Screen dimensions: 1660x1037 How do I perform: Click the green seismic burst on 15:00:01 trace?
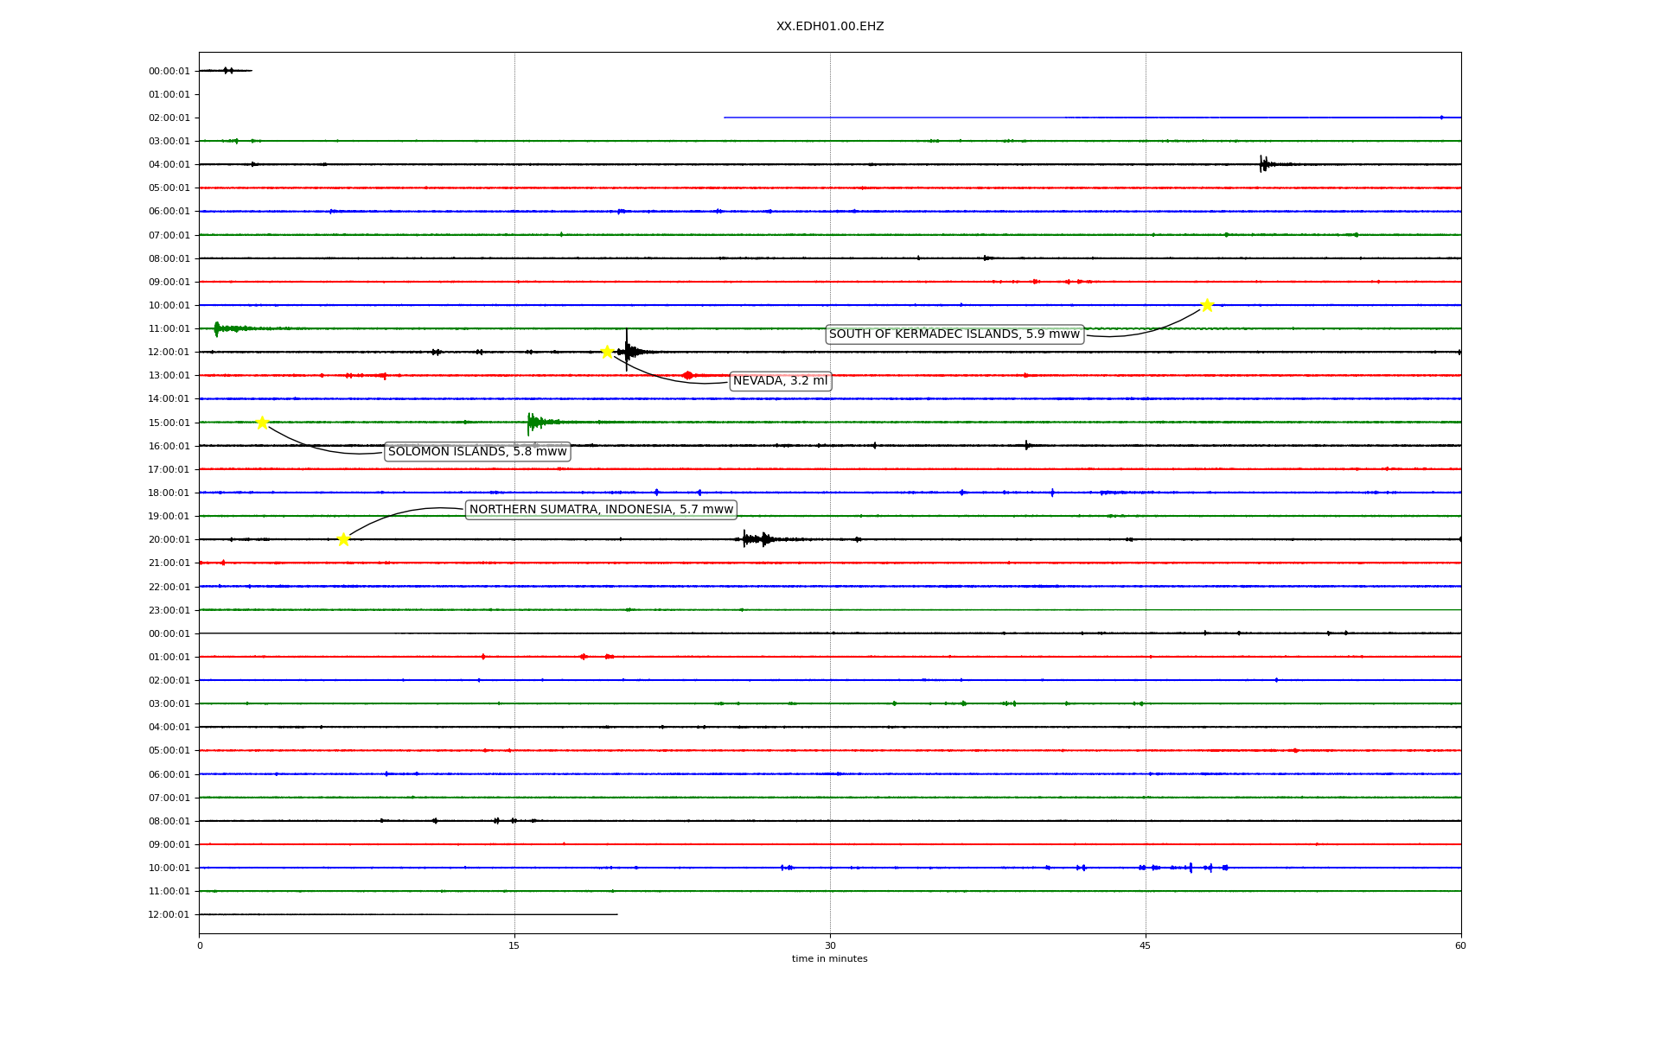pos(534,422)
